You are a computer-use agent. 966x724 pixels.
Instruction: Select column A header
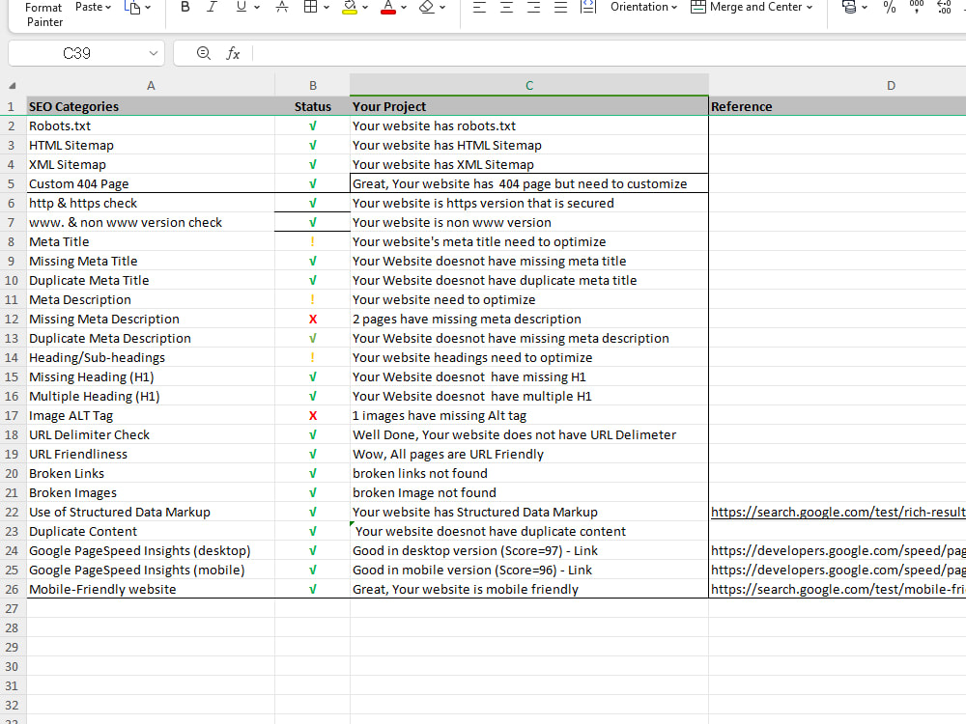151,86
